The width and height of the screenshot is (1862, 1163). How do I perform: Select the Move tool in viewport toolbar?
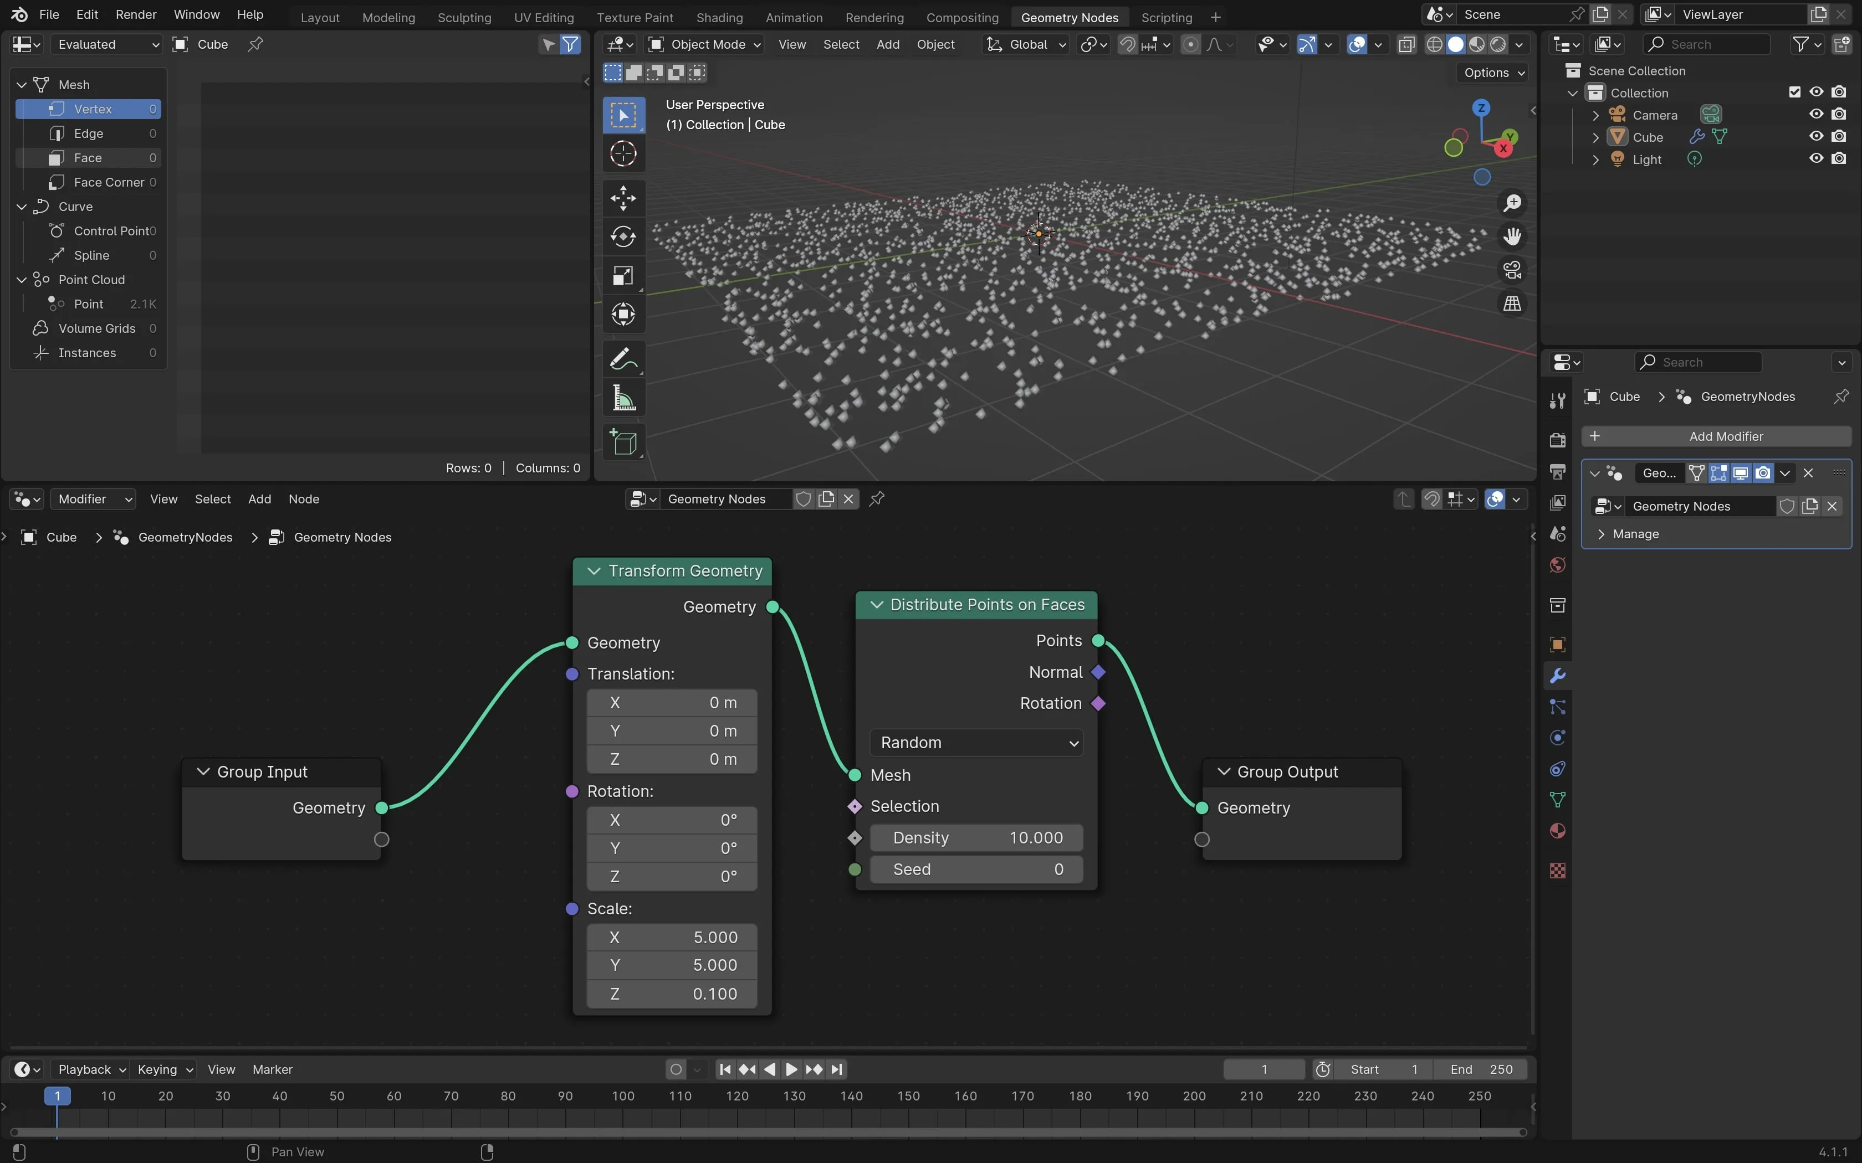(622, 198)
